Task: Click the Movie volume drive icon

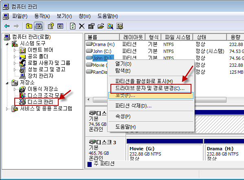Action: [89, 65]
